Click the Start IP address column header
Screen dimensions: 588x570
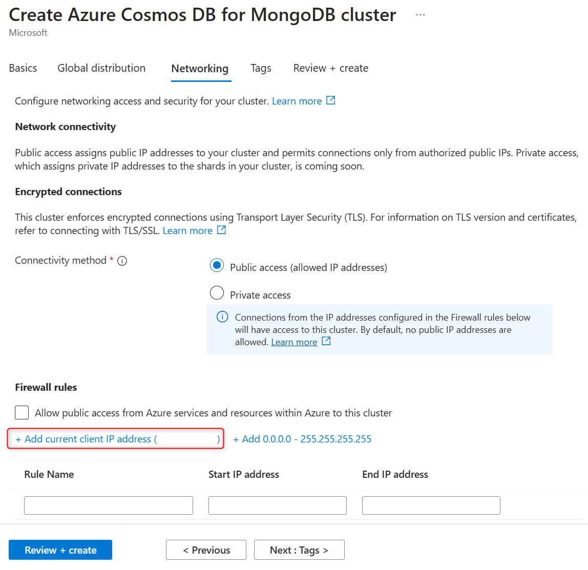coord(244,474)
